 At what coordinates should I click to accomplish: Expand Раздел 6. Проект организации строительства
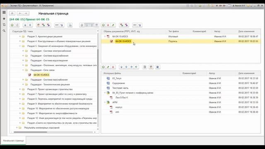20,89
